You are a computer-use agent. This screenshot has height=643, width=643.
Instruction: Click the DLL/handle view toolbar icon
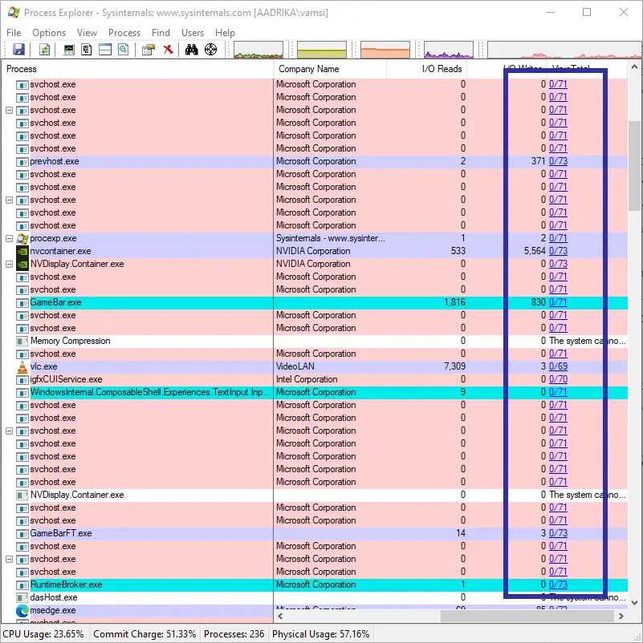124,50
